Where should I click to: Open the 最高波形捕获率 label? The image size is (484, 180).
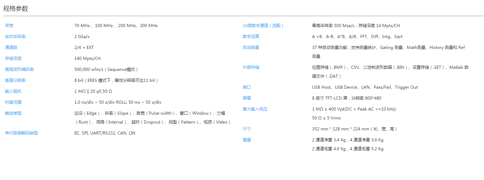coord(20,69)
